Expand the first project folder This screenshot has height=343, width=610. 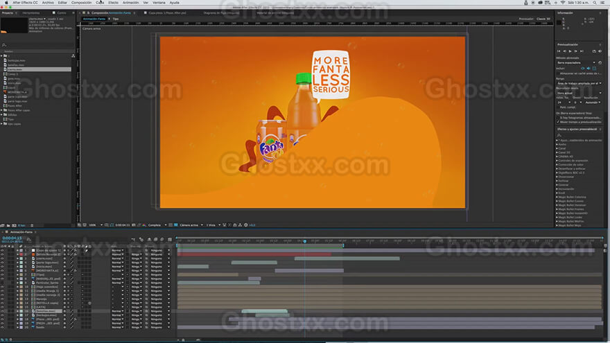(1, 56)
